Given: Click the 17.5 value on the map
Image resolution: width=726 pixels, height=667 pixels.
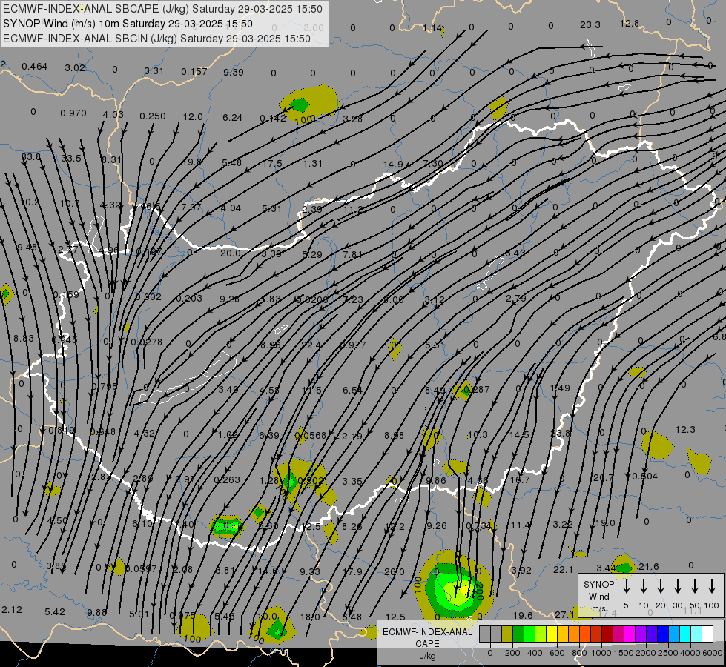Looking at the screenshot, I should pyautogui.click(x=272, y=163).
